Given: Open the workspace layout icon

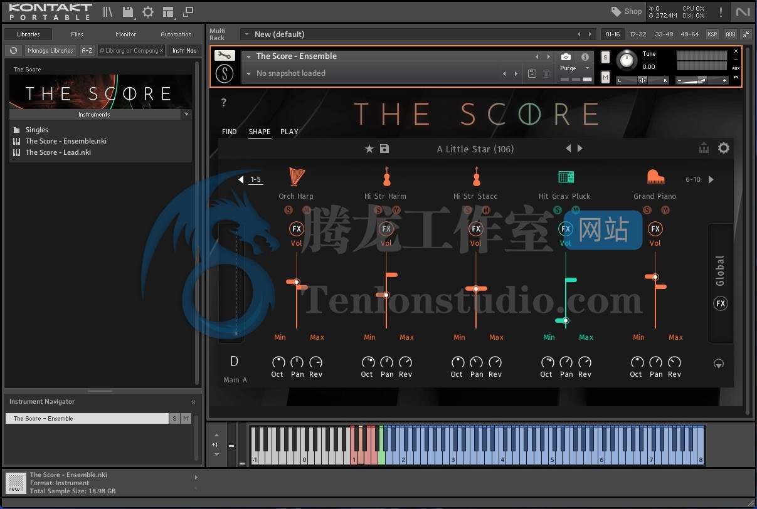Looking at the screenshot, I should [168, 12].
